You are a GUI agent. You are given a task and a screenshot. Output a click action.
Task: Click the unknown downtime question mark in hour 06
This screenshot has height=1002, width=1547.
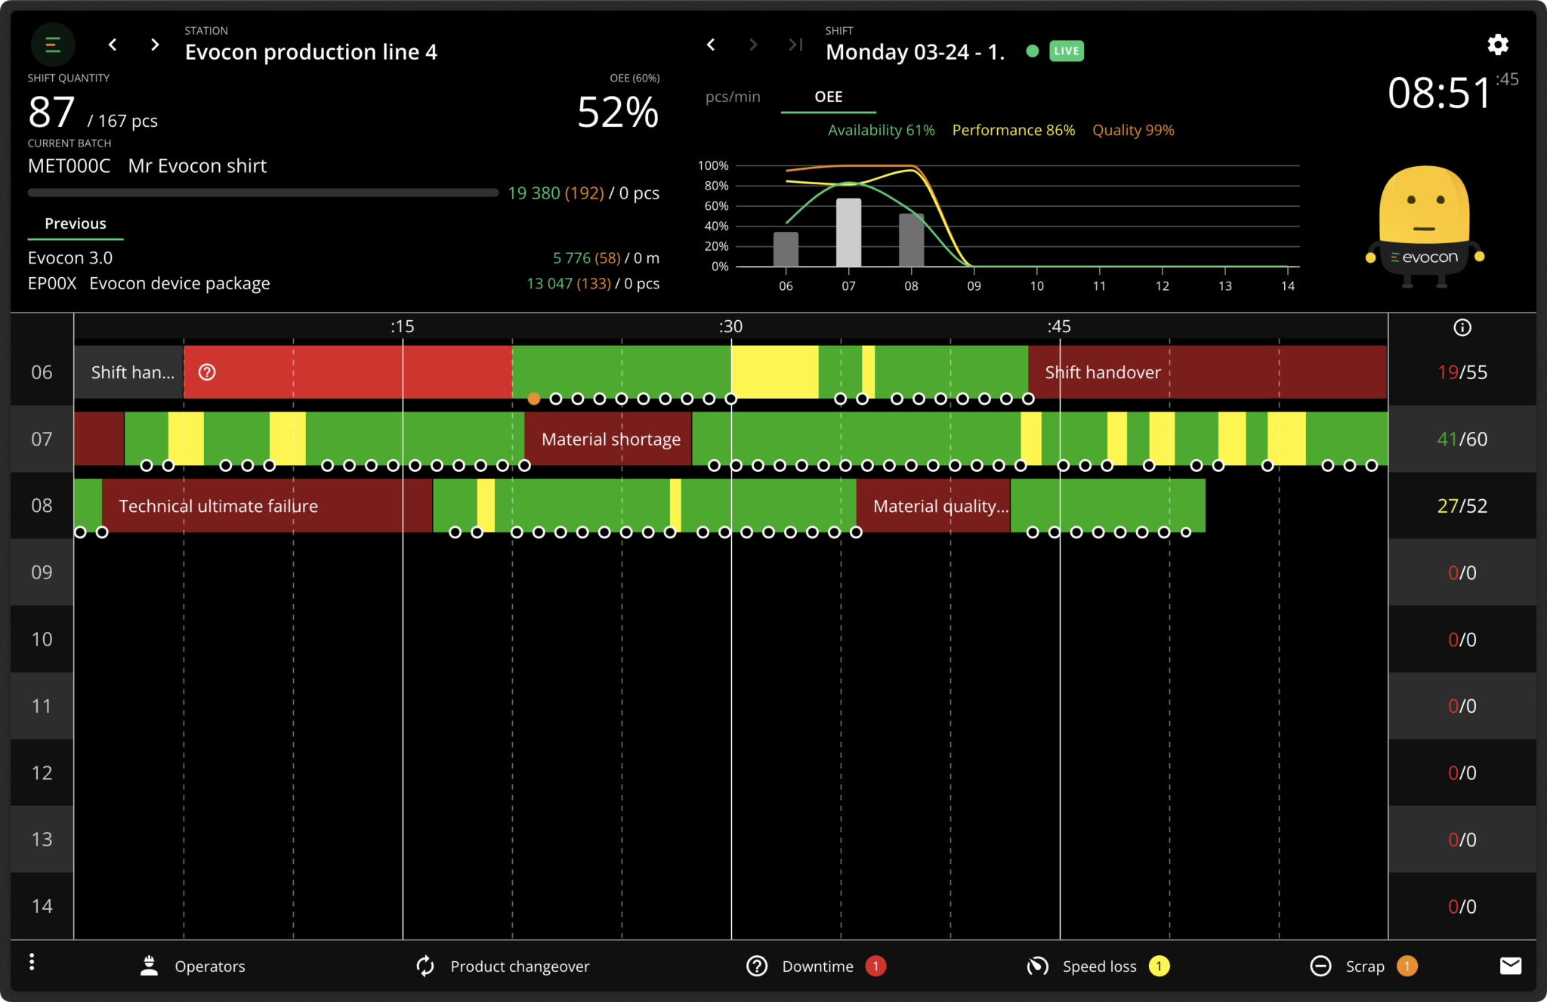(x=207, y=372)
